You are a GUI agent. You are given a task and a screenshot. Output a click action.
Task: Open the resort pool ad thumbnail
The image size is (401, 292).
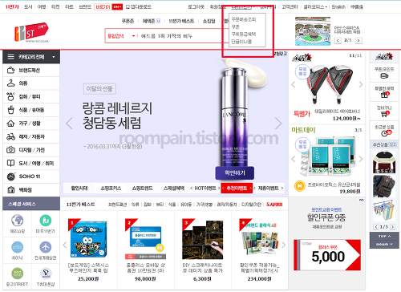pos(313,31)
